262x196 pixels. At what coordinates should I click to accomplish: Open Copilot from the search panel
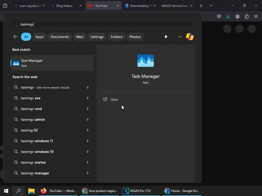tap(190, 37)
